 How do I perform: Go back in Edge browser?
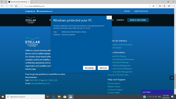click(2, 6)
